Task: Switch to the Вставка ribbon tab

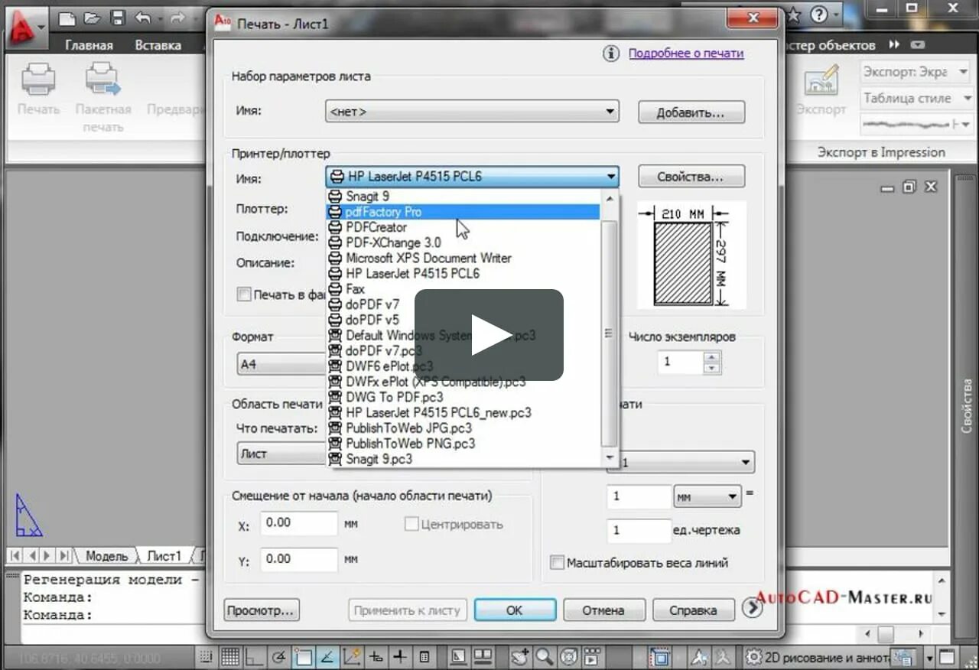Action: pyautogui.click(x=158, y=45)
